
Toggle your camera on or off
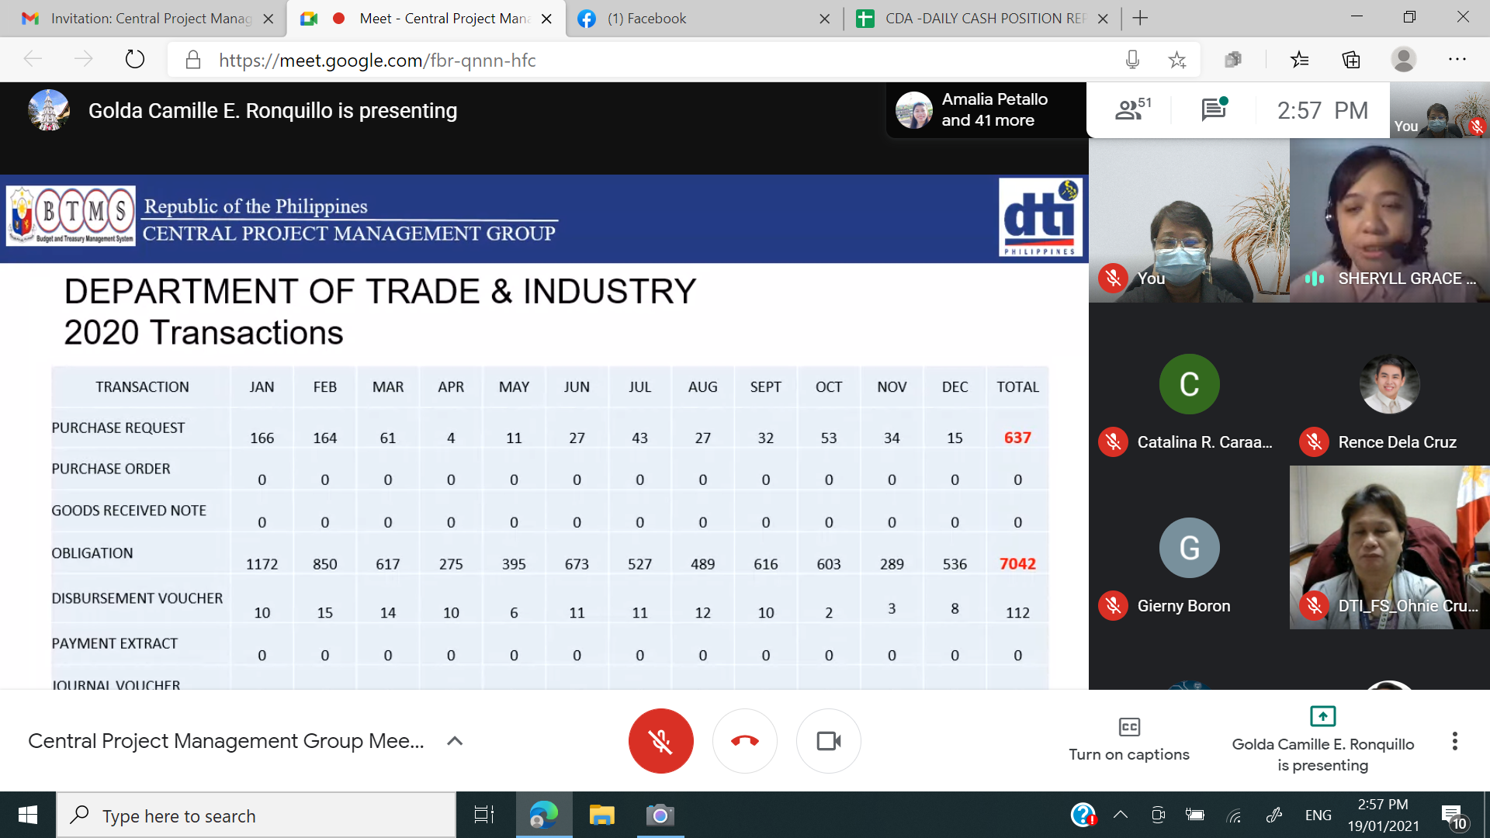[x=829, y=741]
